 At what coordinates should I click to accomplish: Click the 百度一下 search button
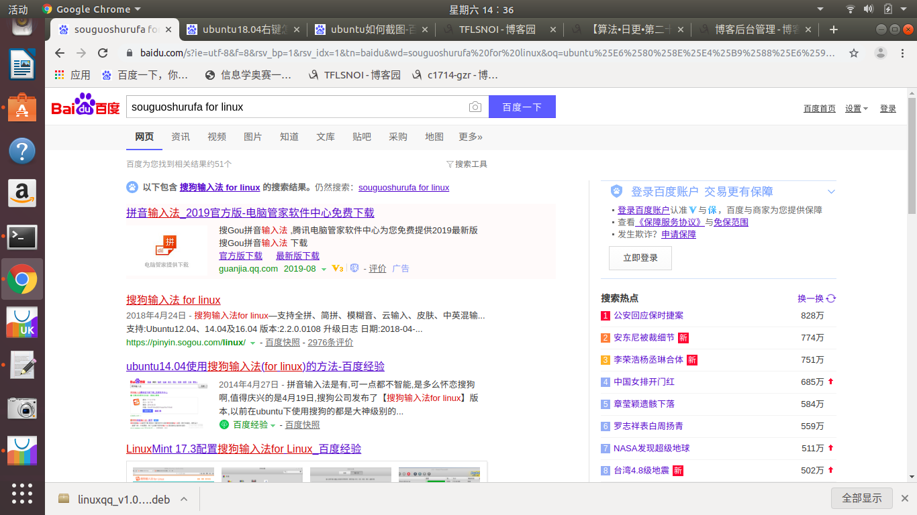click(522, 107)
